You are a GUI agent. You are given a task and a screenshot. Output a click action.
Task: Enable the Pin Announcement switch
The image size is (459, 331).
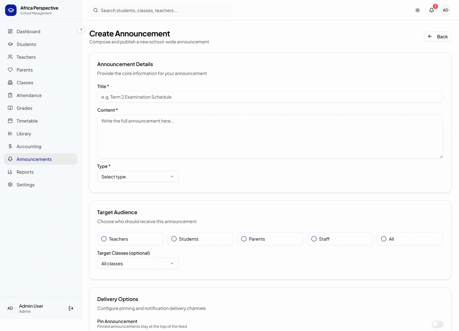[x=438, y=324]
